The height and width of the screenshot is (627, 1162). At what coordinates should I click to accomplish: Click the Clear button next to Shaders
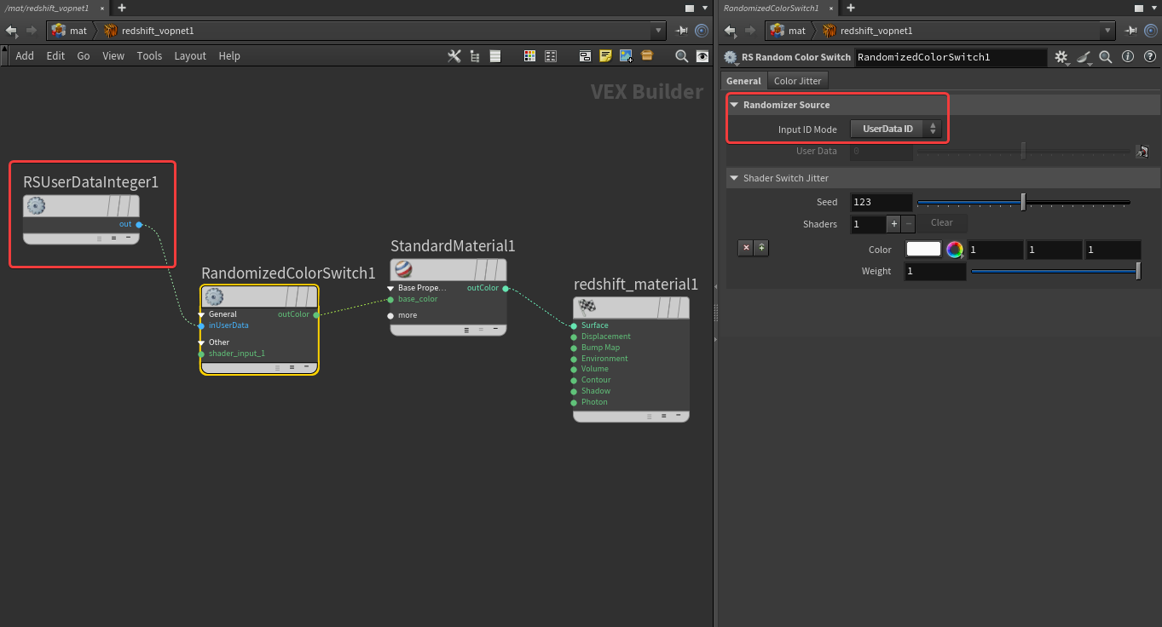click(x=942, y=223)
